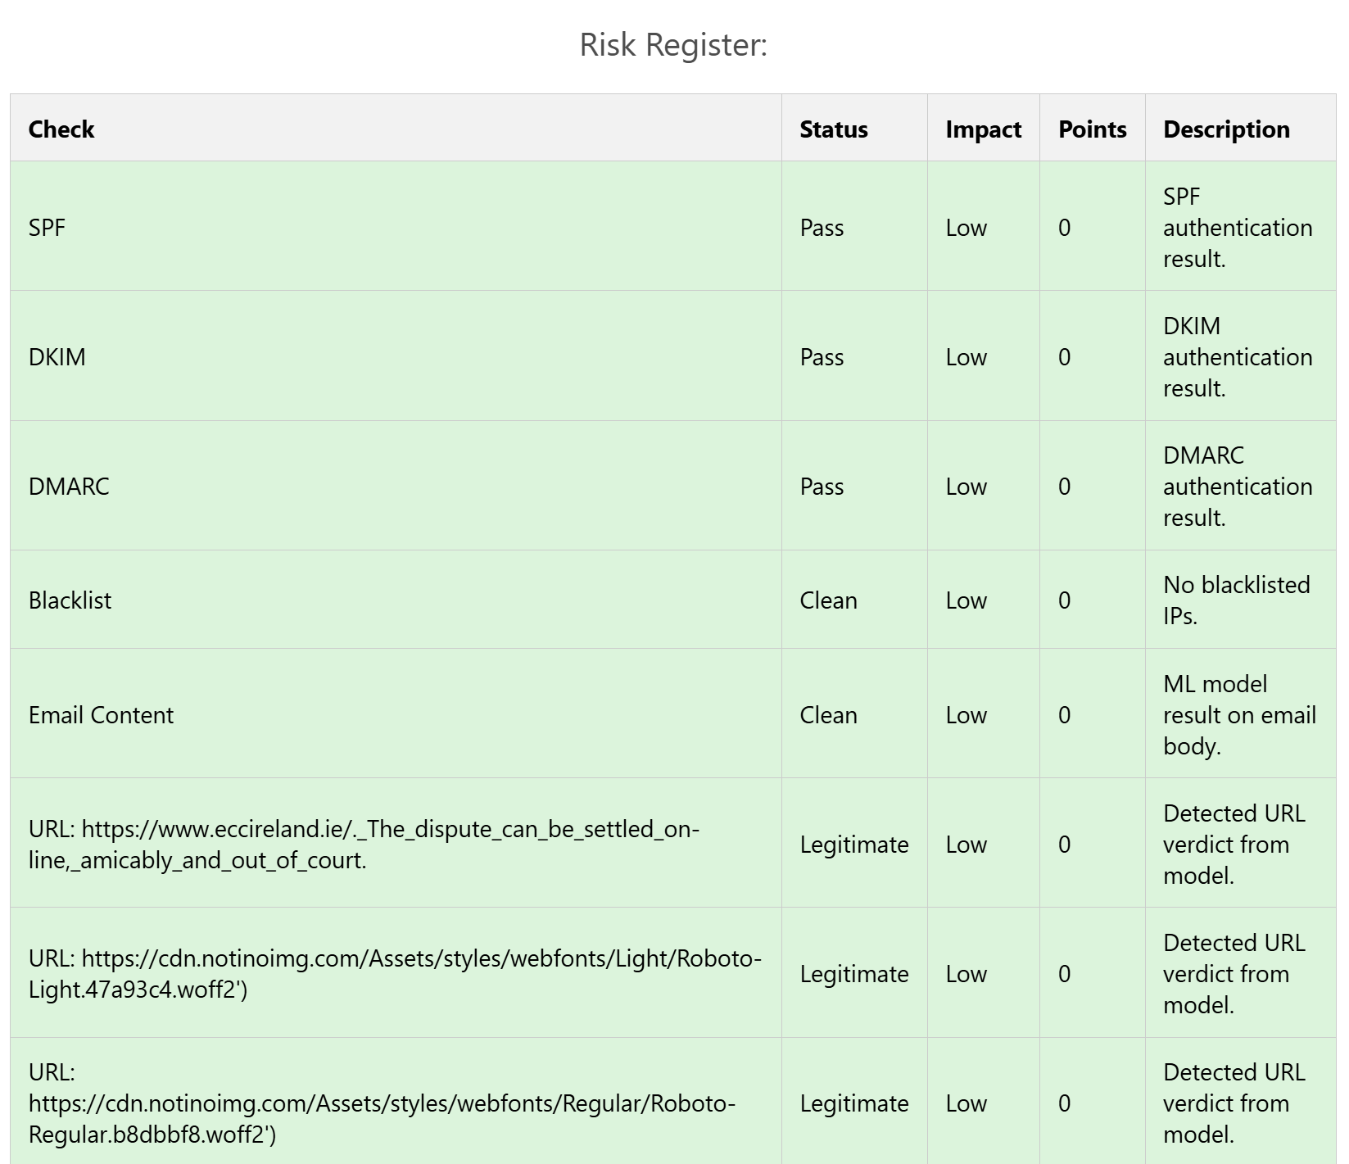Click Clean status in Blacklist row
The image size is (1349, 1164).
[828, 600]
